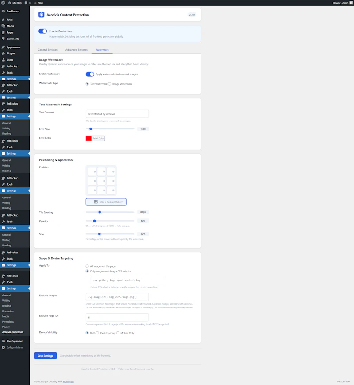Pick the bottom-right cell in Position grid
This screenshot has height=385, width=354.
tap(111, 191)
